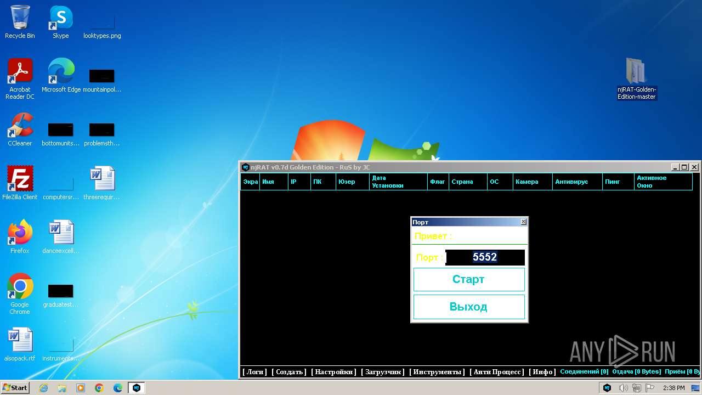The height and width of the screenshot is (395, 702).
Task: Sort by the Камера column header
Action: pyautogui.click(x=533, y=182)
